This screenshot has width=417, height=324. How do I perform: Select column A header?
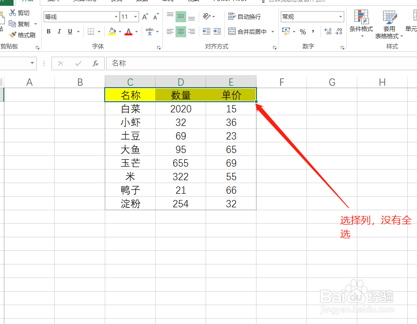(x=29, y=82)
